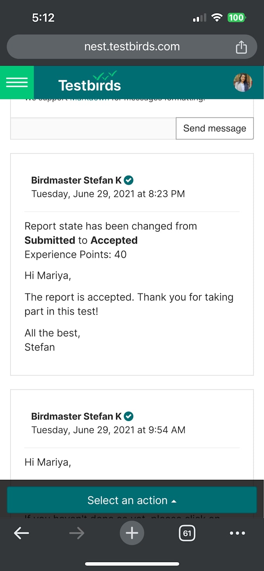This screenshot has width=264, height=571.
Task: Click Birdmaster Stefan K name at 8:23 PM
Action: 76,180
